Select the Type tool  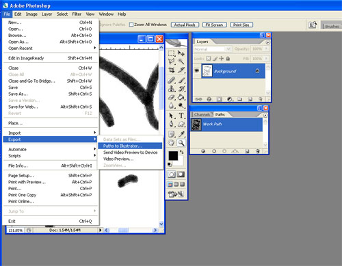tap(181, 116)
